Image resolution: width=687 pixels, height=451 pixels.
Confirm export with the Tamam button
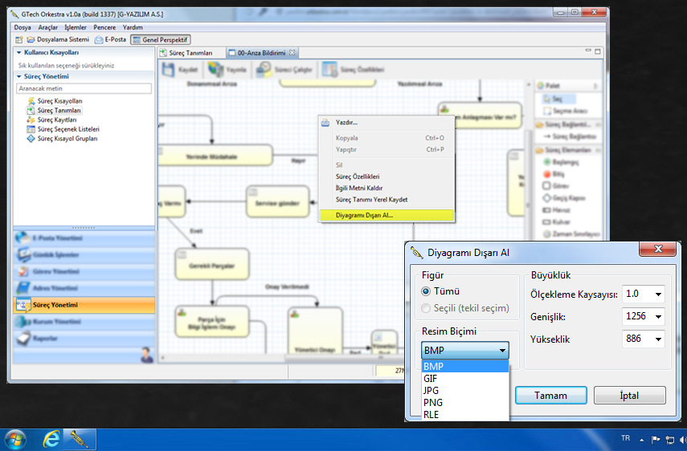[x=550, y=396]
